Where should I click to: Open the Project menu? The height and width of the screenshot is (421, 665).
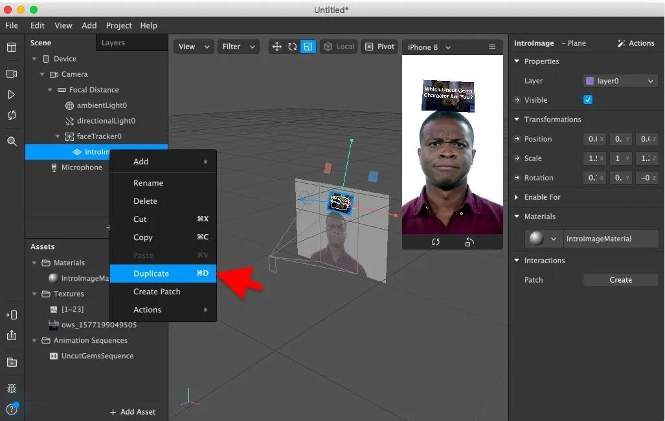pyautogui.click(x=118, y=25)
